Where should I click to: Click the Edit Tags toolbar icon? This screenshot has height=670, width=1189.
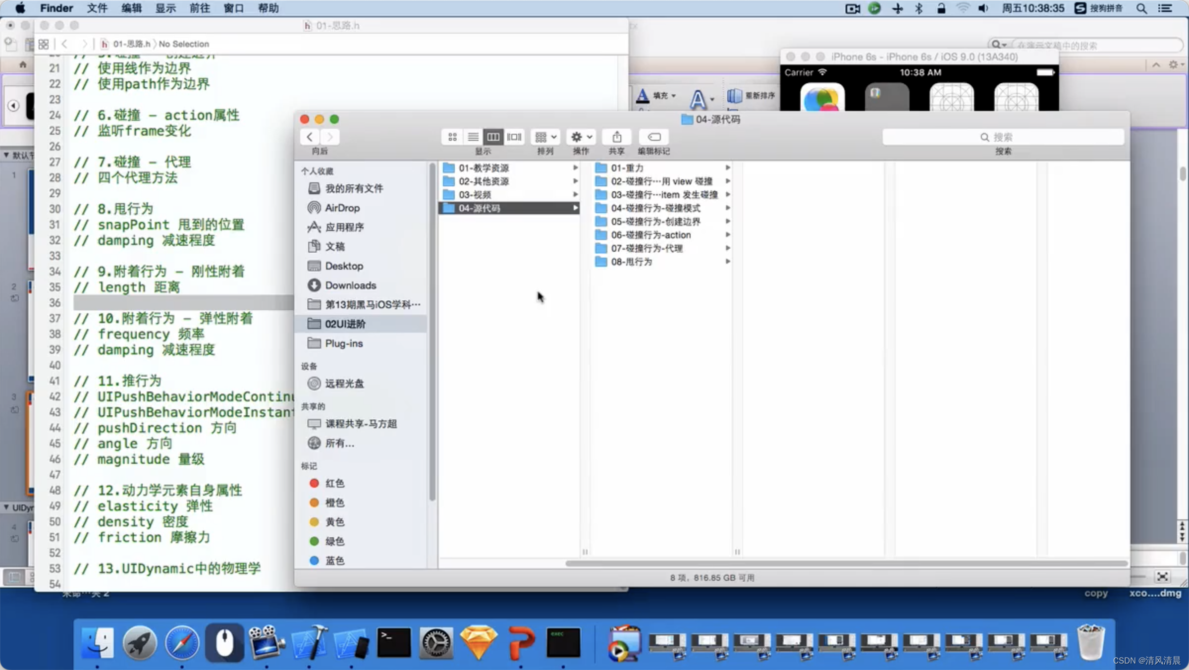pos(653,137)
